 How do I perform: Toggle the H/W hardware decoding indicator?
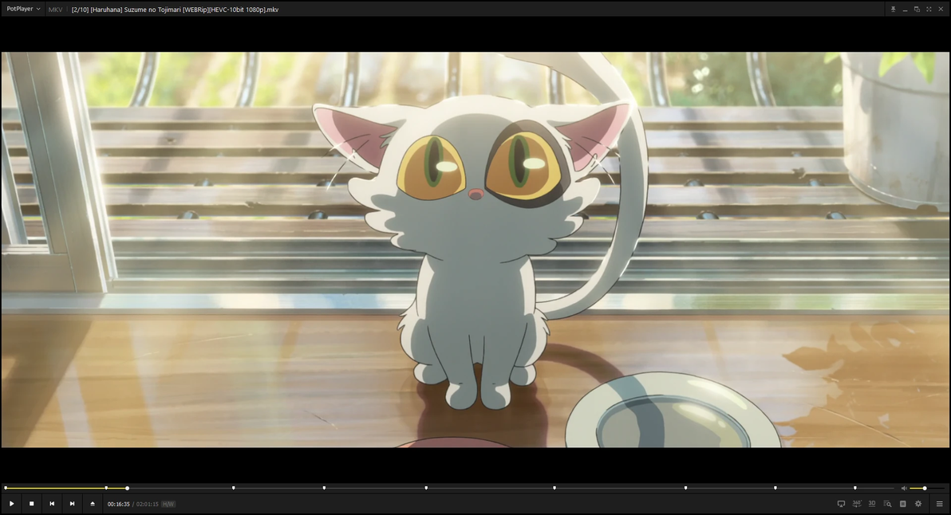168,504
